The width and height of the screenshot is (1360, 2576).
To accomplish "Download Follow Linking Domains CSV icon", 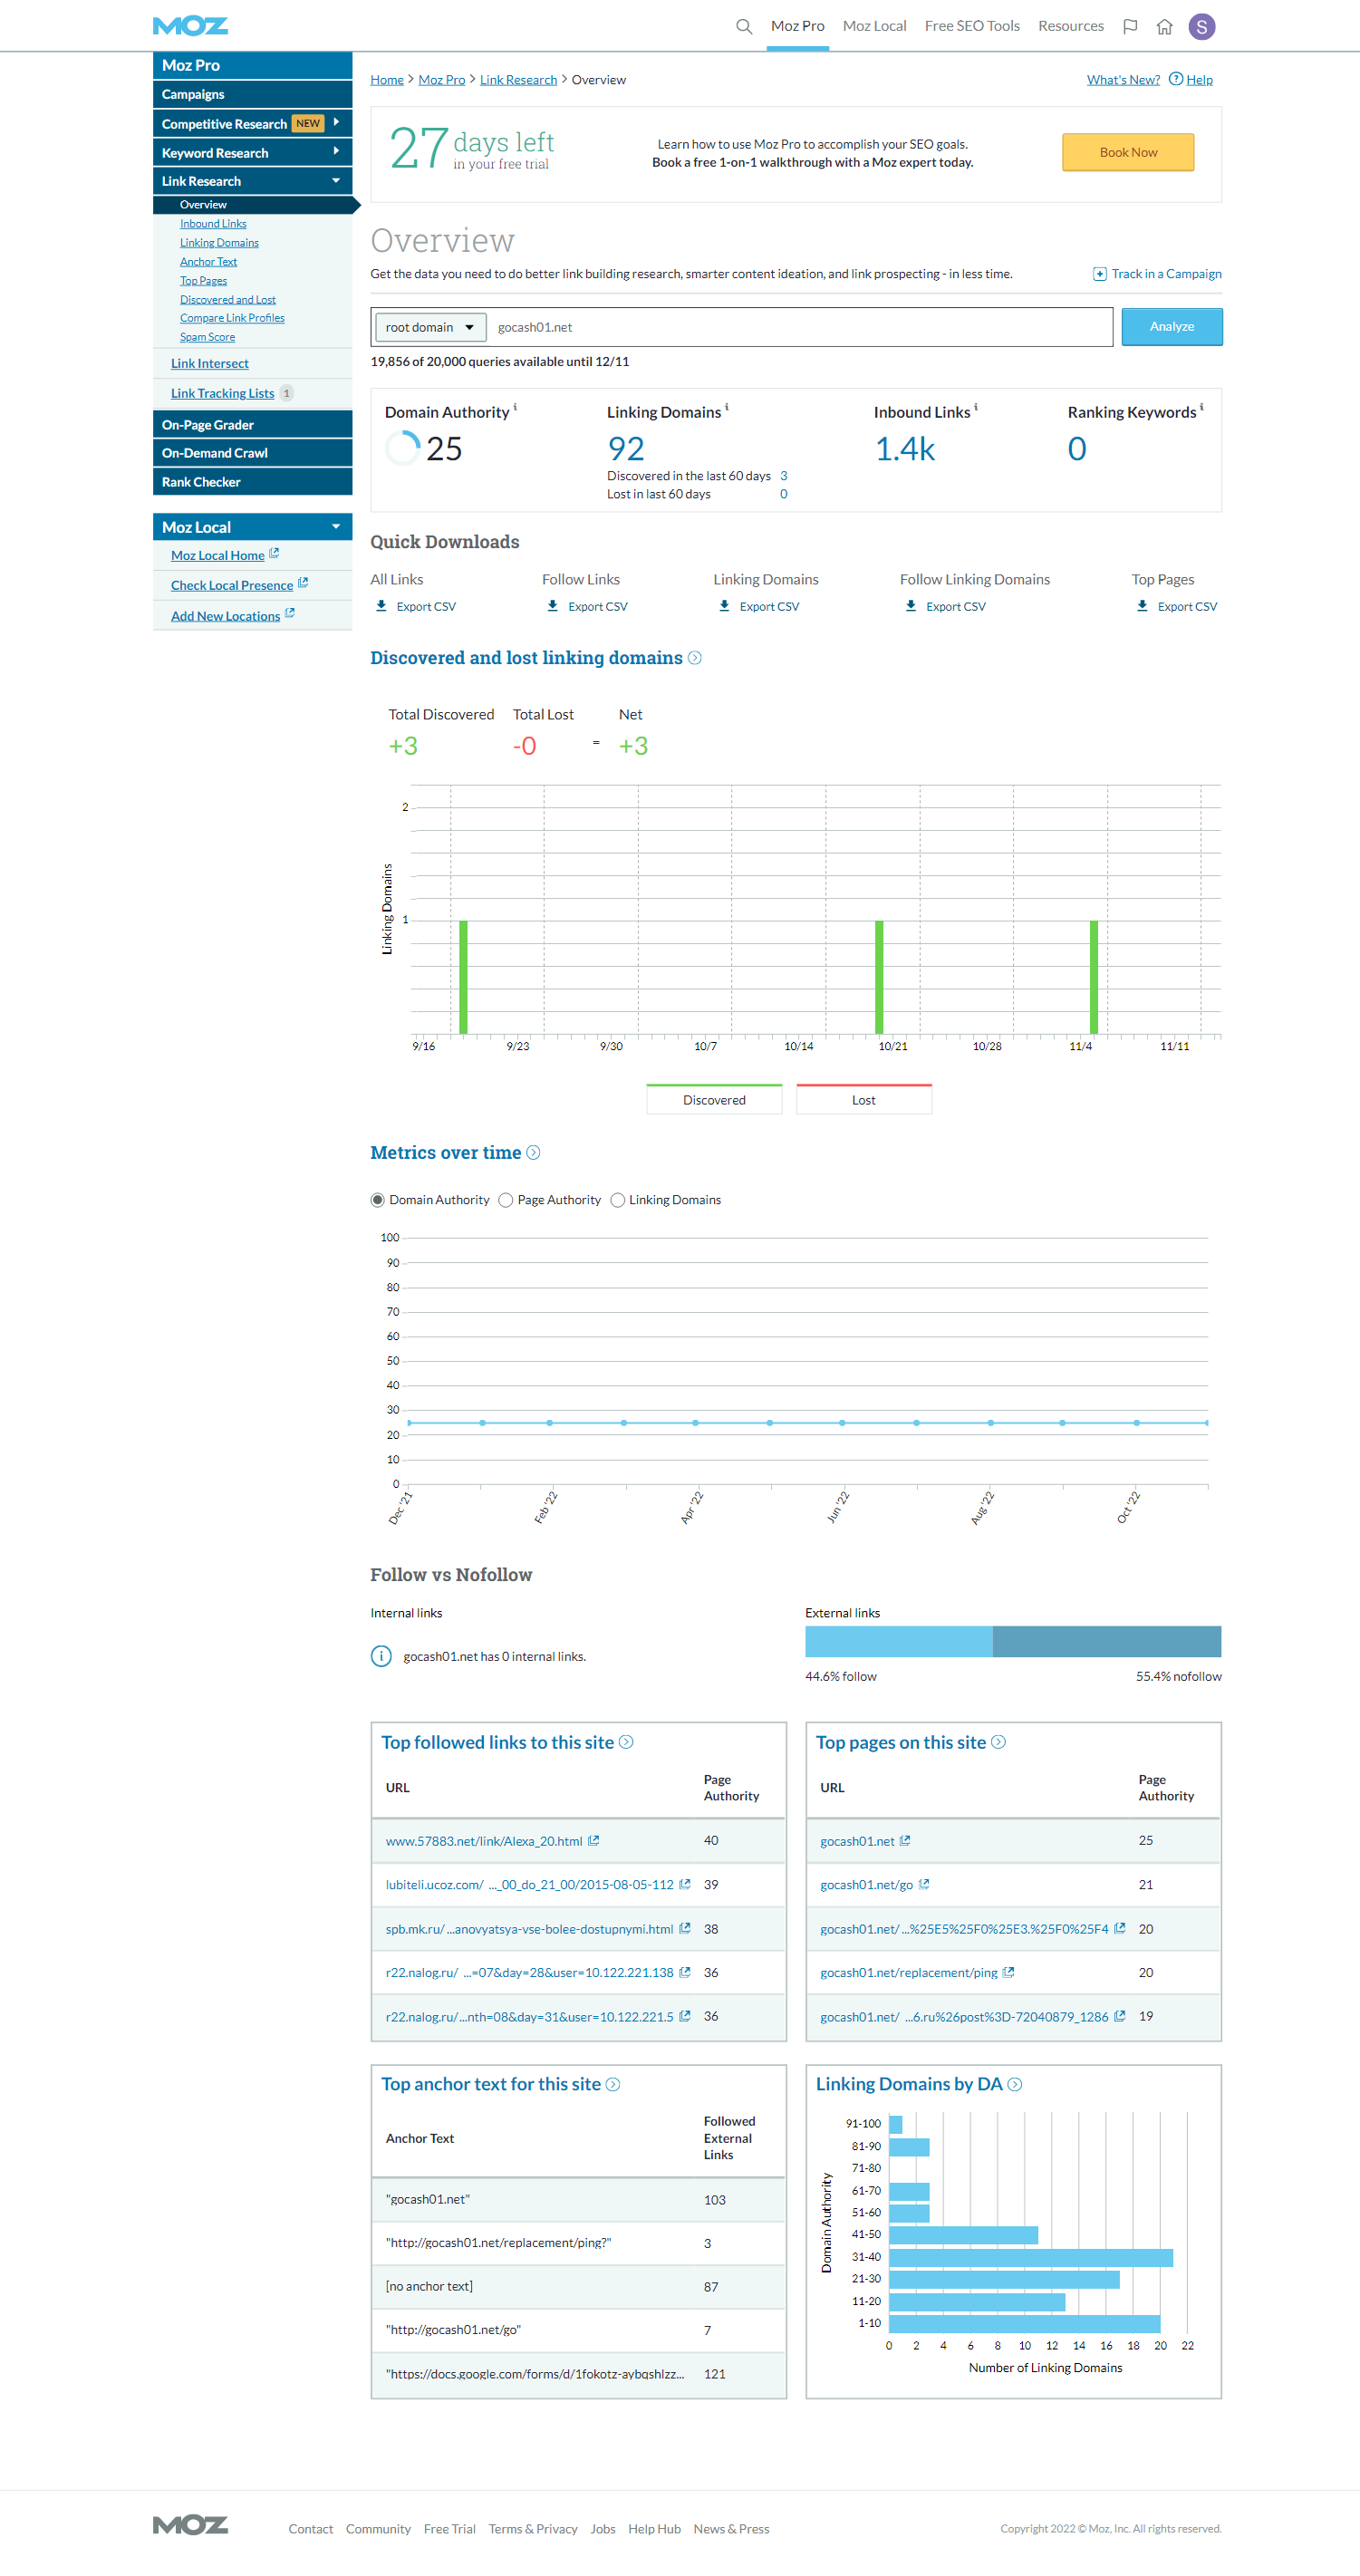I will (911, 606).
